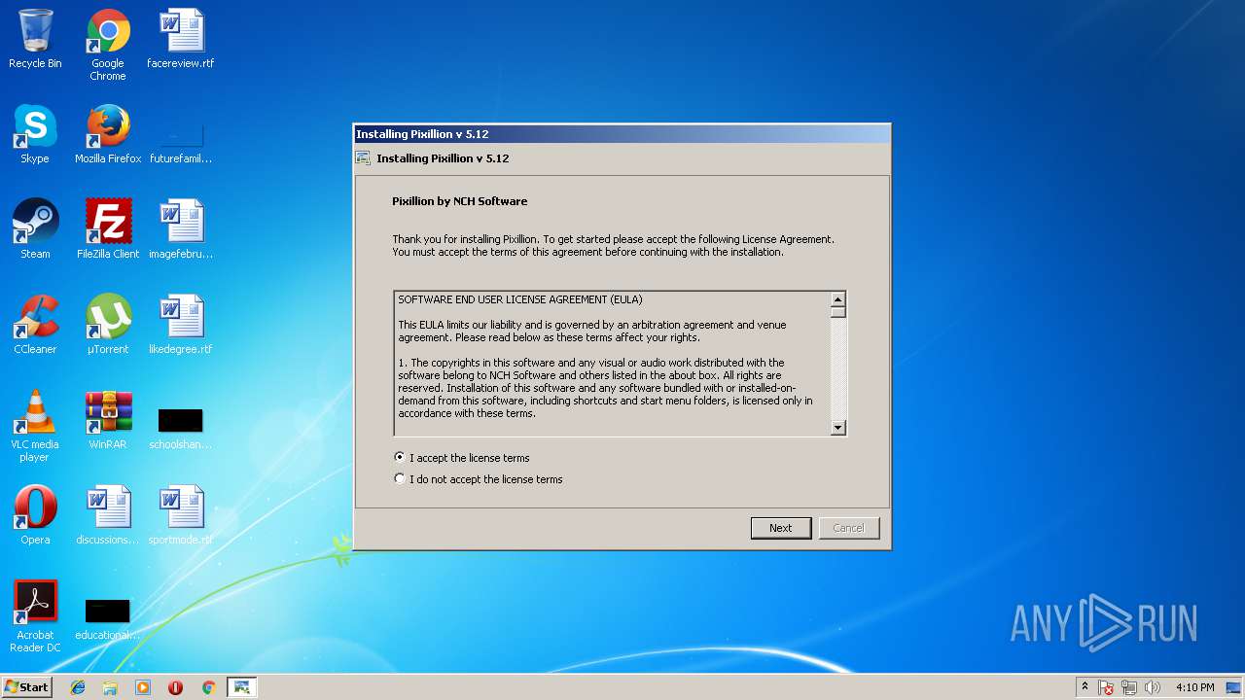Click the taskbar clock showing 4:10 PM
The height and width of the screenshot is (700, 1245).
click(1194, 687)
